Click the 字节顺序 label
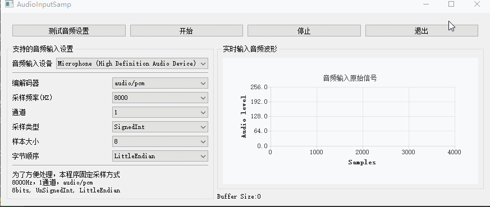Viewport: 490px width, 207px height. (x=26, y=156)
